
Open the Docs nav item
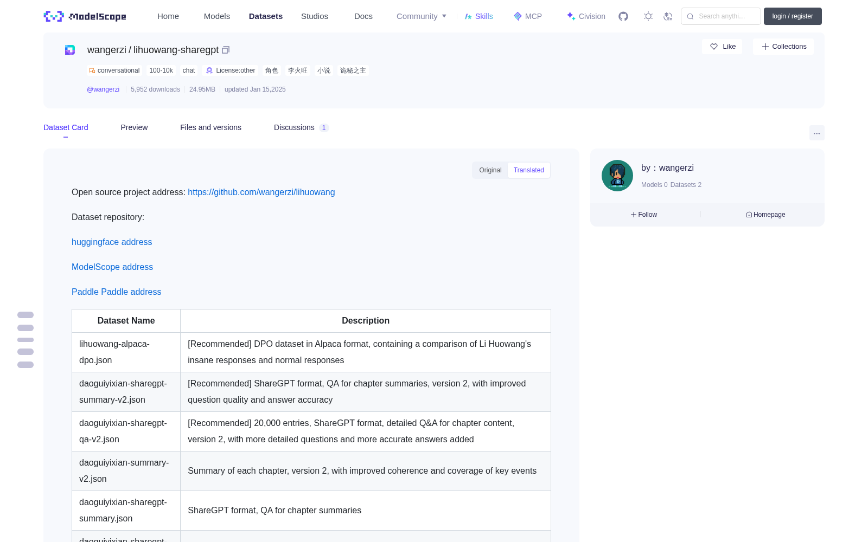click(363, 16)
